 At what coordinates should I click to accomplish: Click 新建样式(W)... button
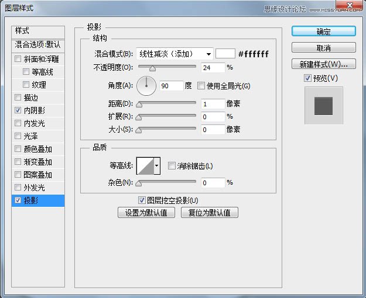pos(323,64)
